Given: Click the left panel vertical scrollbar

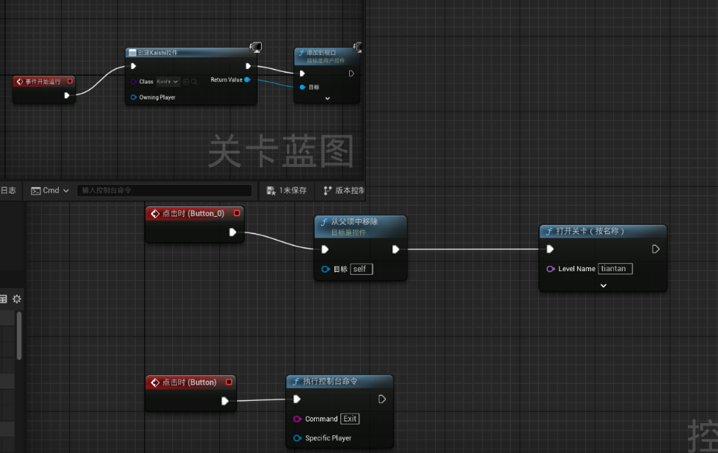Looking at the screenshot, I should pos(19,336).
